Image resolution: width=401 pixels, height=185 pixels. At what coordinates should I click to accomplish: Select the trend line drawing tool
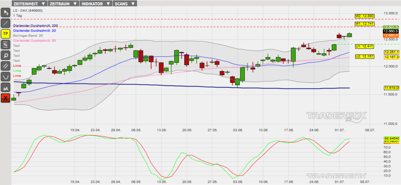click(5, 23)
